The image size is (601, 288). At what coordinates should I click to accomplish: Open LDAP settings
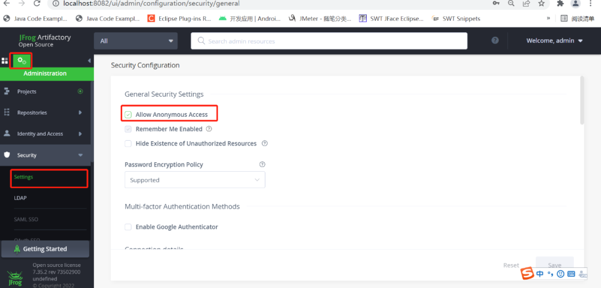[21, 198]
